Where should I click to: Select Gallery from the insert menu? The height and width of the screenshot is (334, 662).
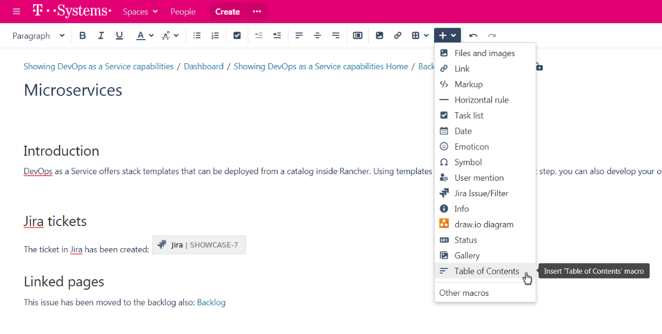click(x=485, y=255)
